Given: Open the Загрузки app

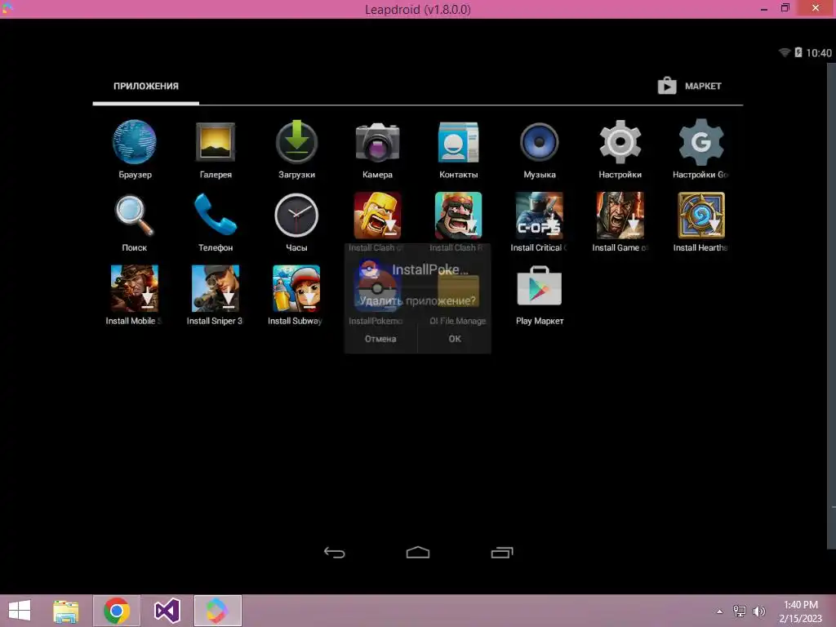Looking at the screenshot, I should coord(296,142).
